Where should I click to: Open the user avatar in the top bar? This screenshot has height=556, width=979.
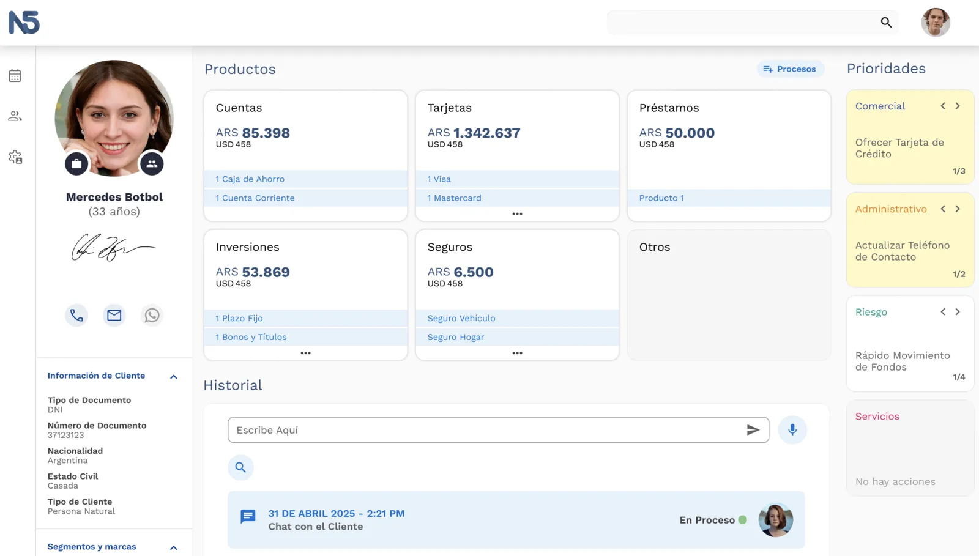coord(936,23)
